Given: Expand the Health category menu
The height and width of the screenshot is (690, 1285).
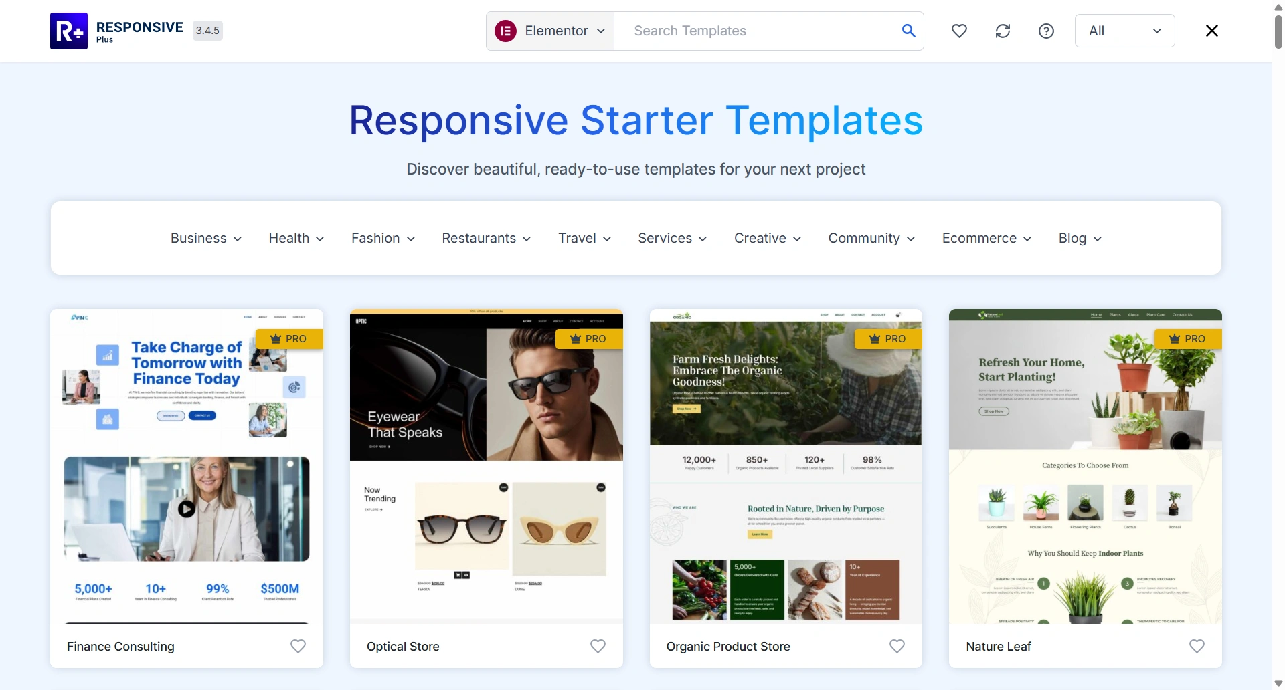Looking at the screenshot, I should click(x=296, y=238).
